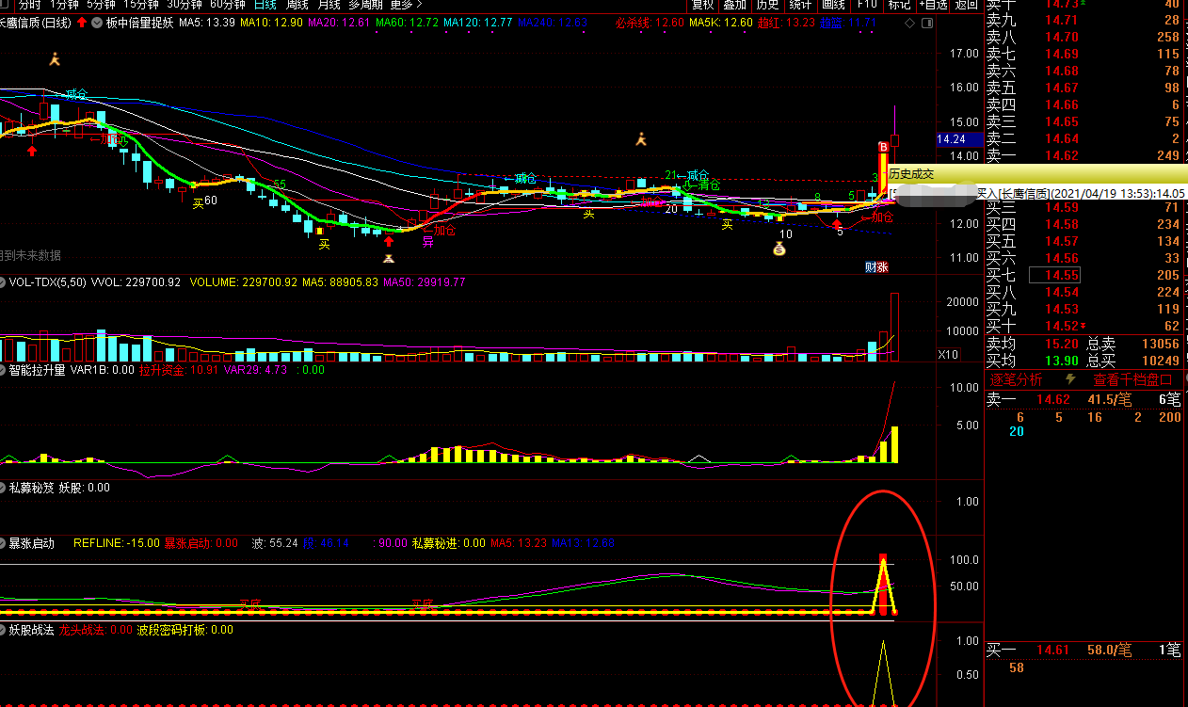Switch chart to 30分钟 period
The width and height of the screenshot is (1188, 707).
point(185,5)
